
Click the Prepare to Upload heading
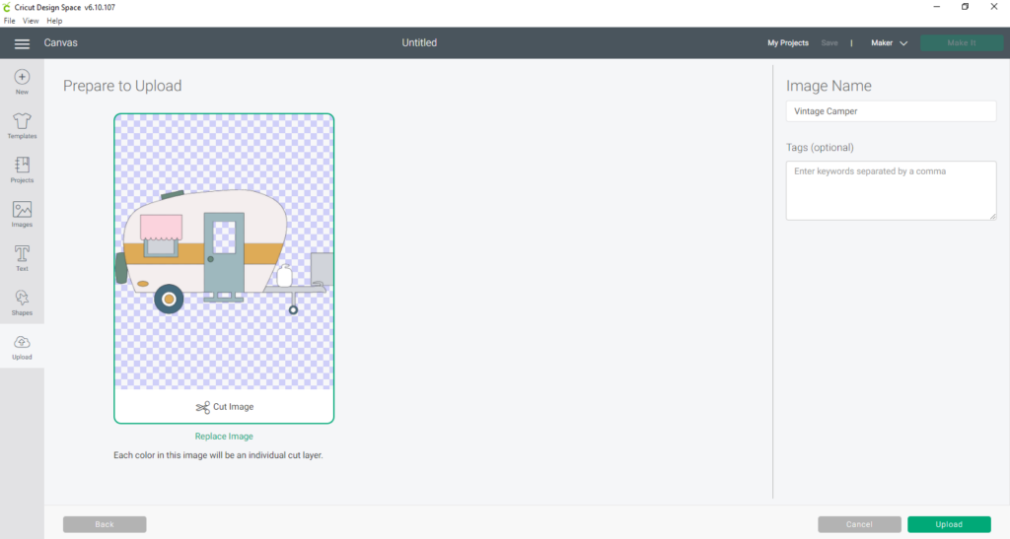[122, 86]
